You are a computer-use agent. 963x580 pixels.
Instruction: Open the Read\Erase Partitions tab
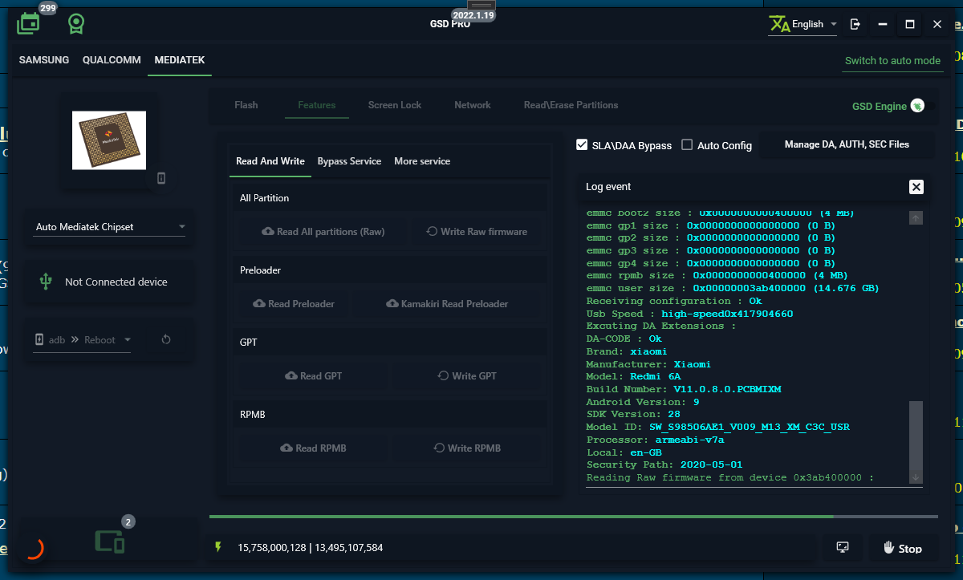pos(571,105)
